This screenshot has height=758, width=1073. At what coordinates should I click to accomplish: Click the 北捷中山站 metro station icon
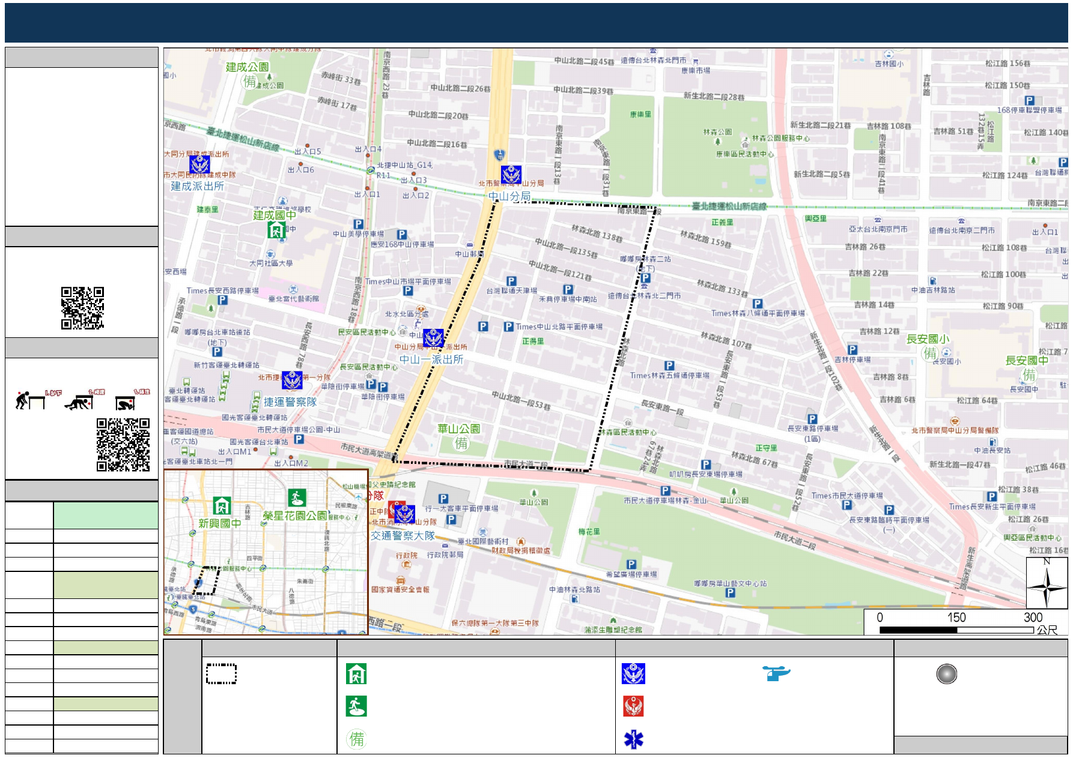(371, 170)
